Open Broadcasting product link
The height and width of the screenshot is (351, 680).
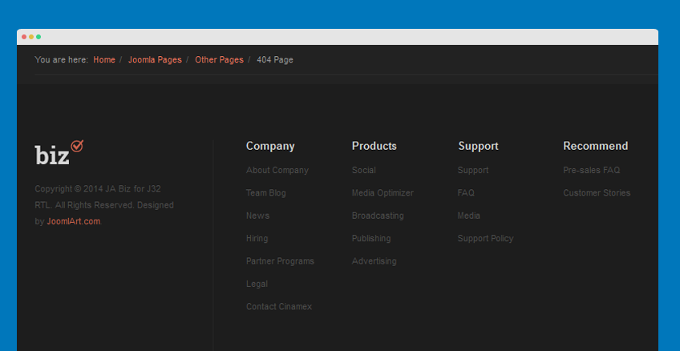(x=378, y=216)
